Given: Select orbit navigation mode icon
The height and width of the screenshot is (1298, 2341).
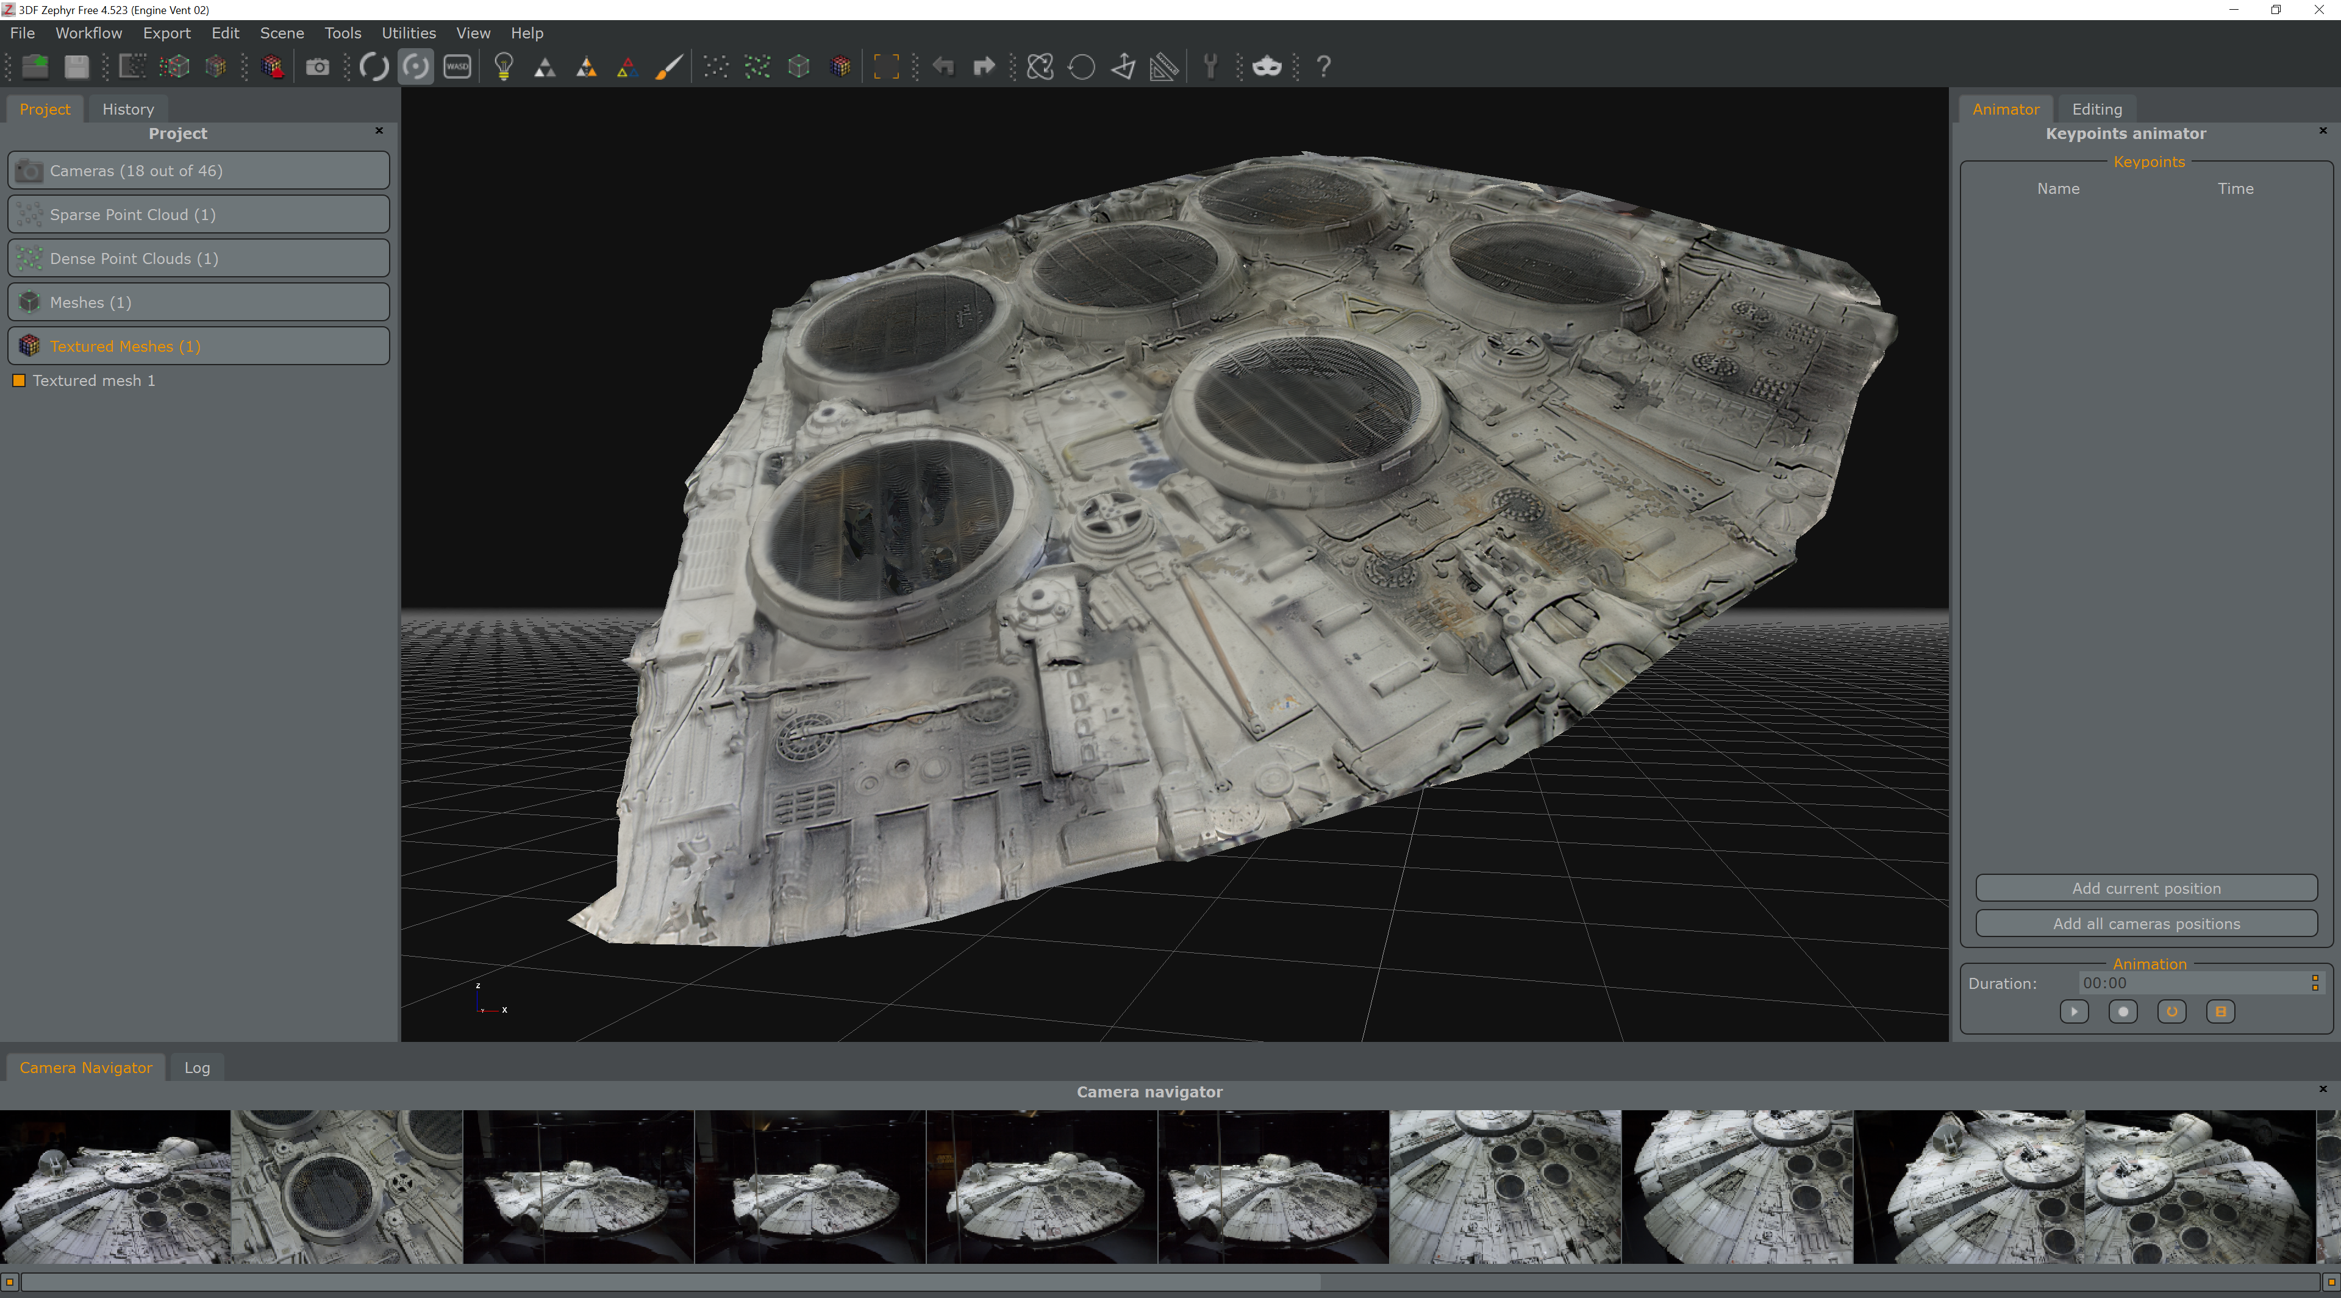Looking at the screenshot, I should click(374, 66).
